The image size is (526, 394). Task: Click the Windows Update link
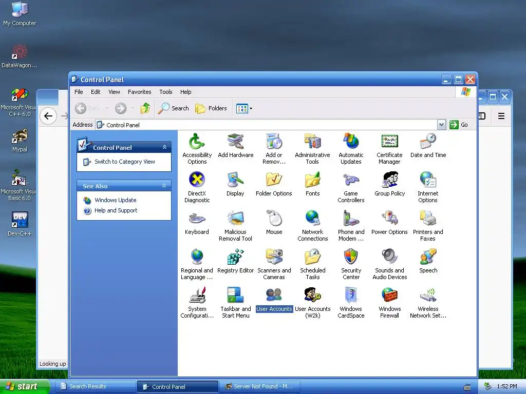tap(115, 200)
